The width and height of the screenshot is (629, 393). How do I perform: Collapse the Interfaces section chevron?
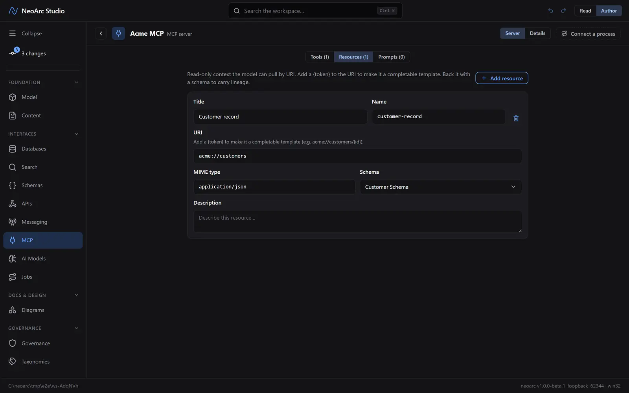(x=77, y=134)
